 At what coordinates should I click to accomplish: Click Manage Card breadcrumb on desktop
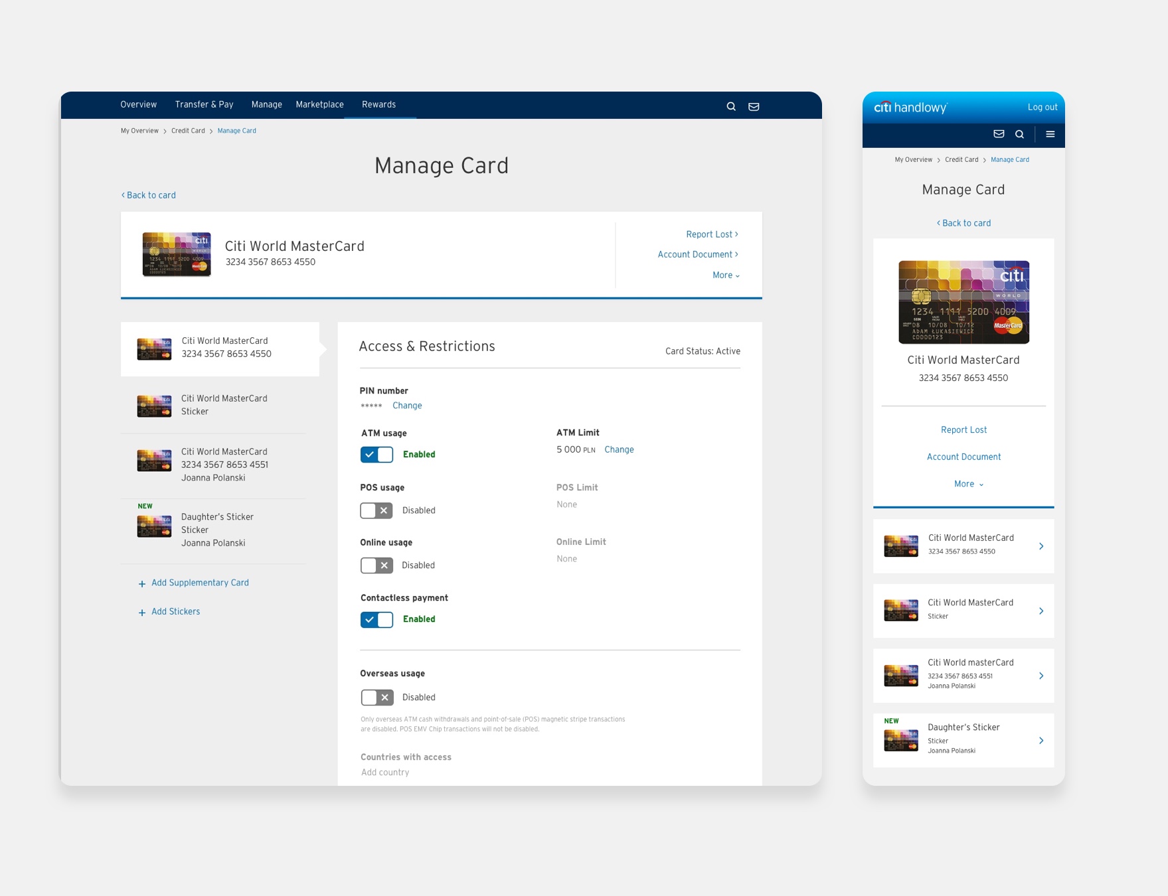point(236,131)
